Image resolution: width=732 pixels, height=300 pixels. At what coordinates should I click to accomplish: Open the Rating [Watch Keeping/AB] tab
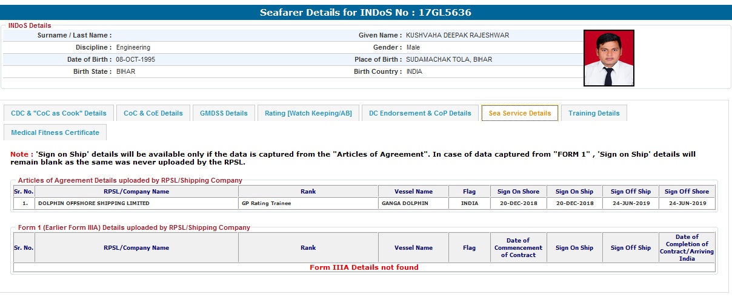coord(308,113)
